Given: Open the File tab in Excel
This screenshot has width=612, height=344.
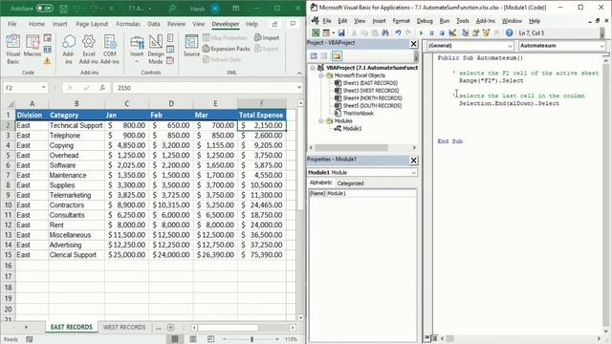Looking at the screenshot, I should click(x=12, y=24).
